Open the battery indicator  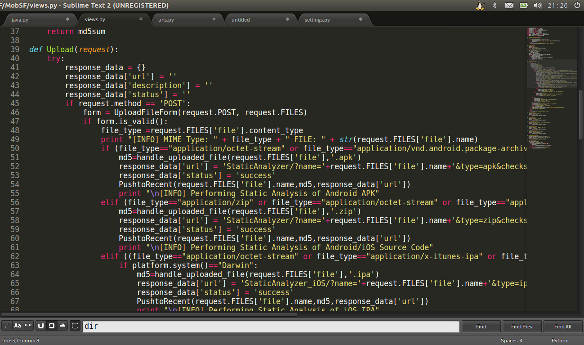point(523,5)
